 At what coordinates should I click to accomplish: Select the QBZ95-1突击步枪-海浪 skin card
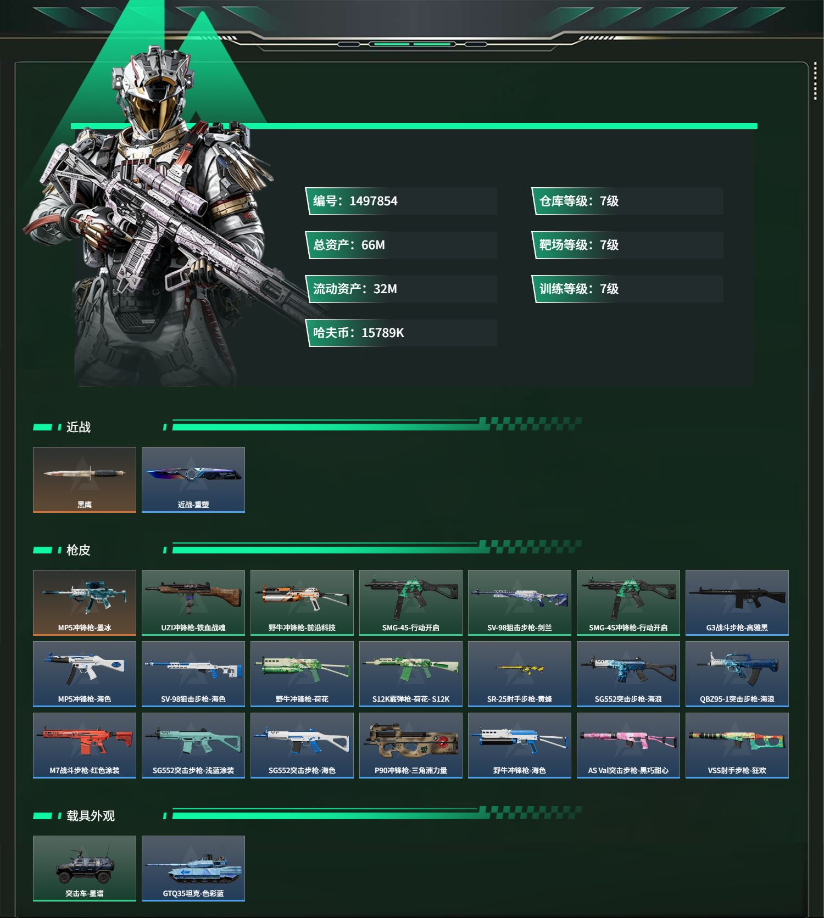click(x=737, y=674)
